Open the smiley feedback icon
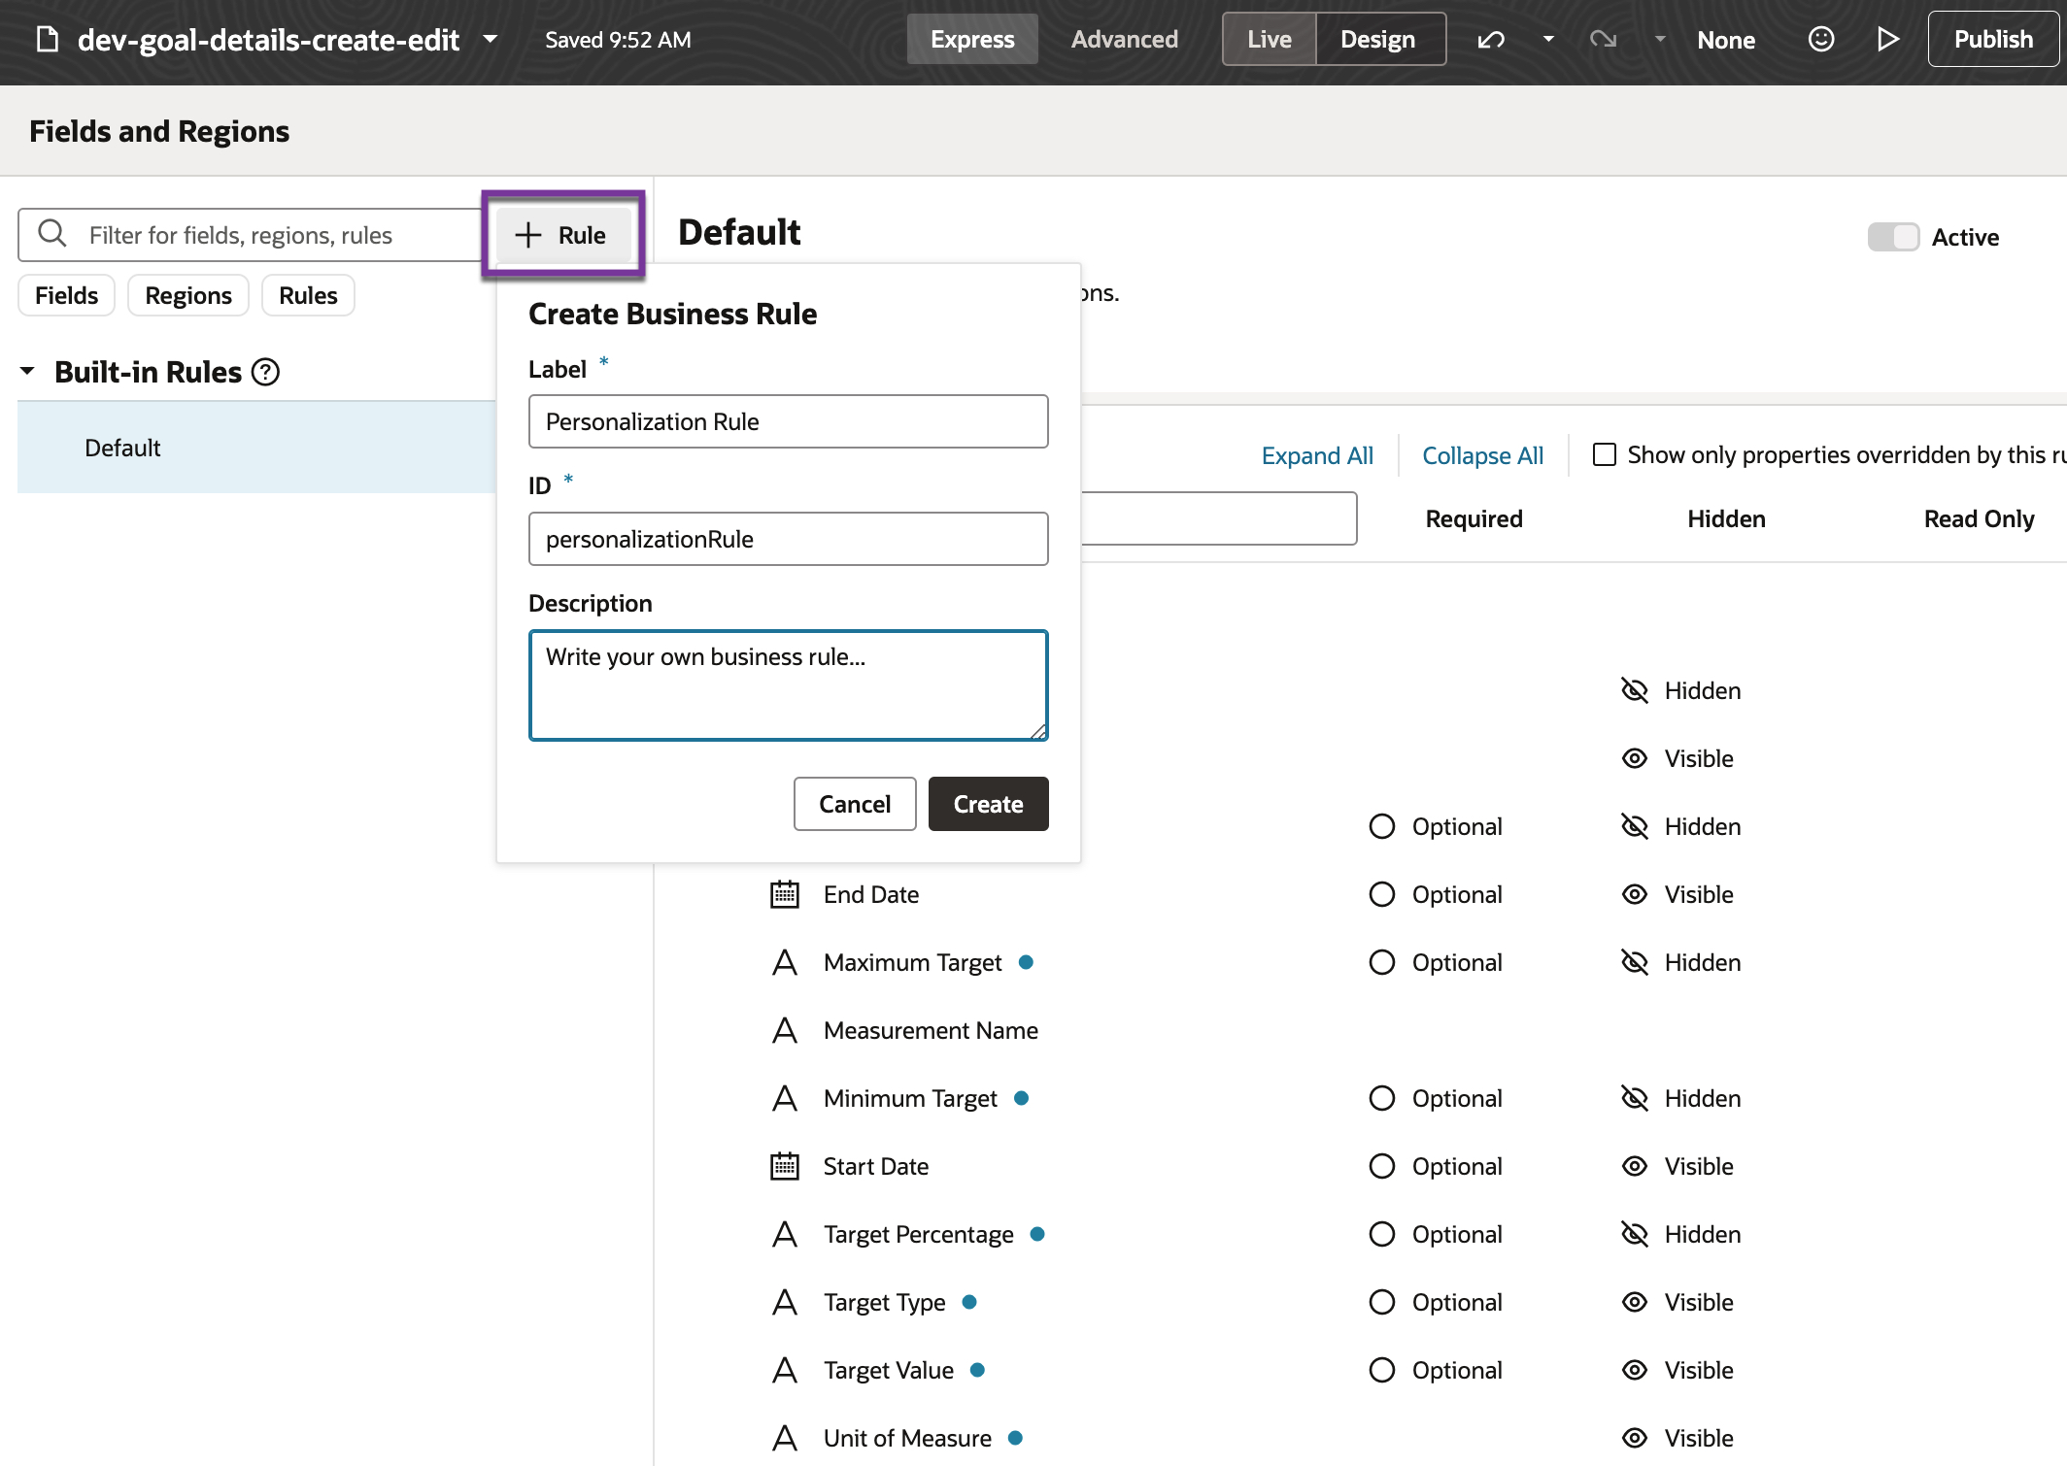Viewport: 2067px width, 1466px height. tap(1821, 40)
